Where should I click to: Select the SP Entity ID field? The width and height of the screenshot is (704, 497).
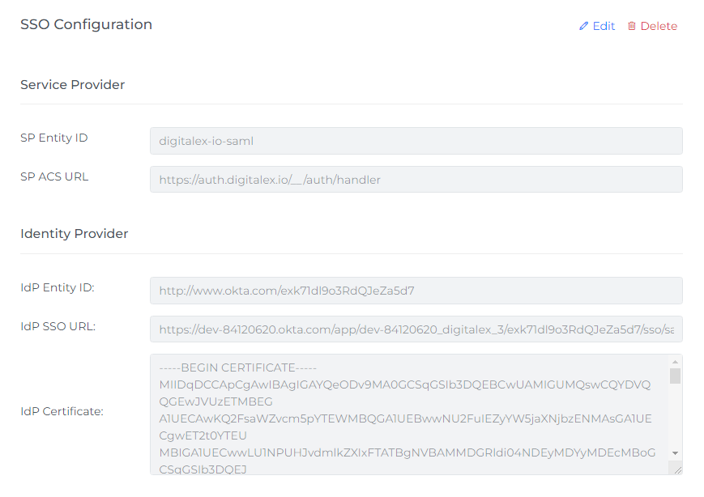[x=416, y=141]
